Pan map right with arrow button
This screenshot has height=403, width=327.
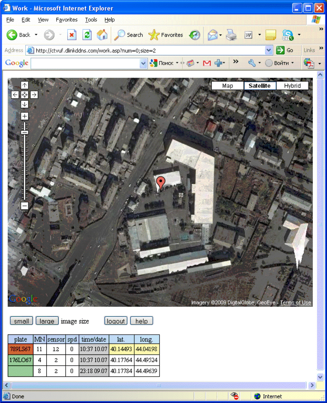click(34, 95)
